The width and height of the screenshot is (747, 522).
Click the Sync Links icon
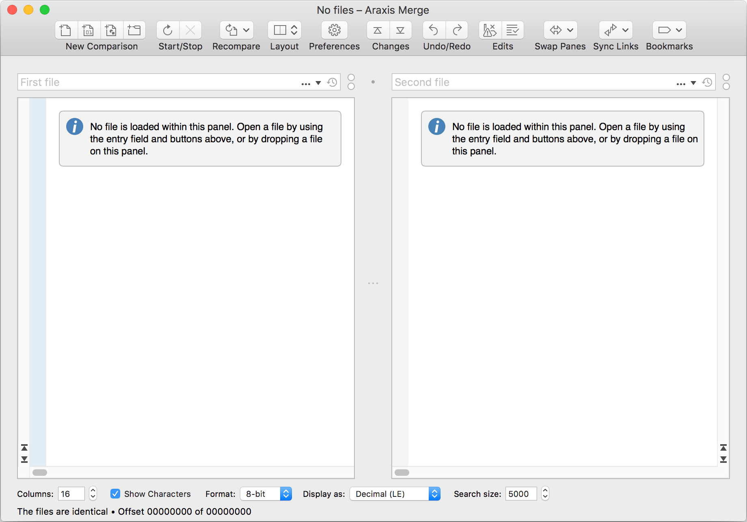tap(610, 30)
